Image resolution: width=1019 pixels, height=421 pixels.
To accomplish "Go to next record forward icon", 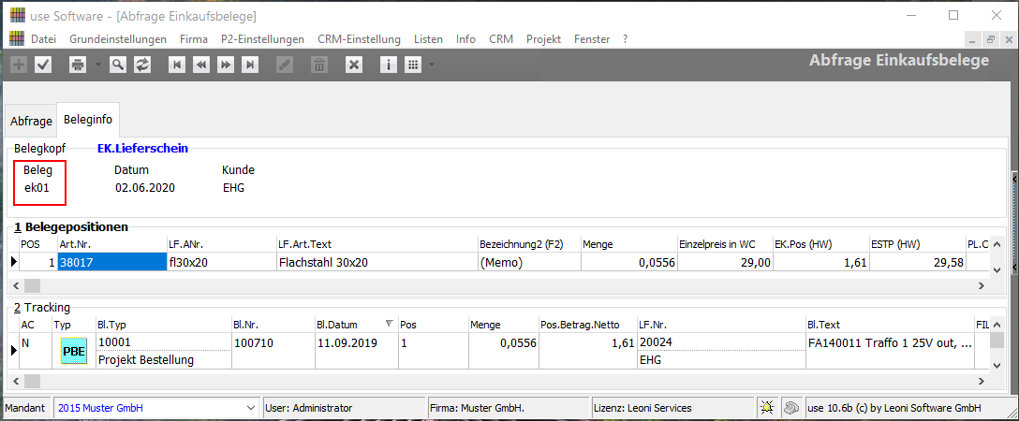I will point(226,65).
